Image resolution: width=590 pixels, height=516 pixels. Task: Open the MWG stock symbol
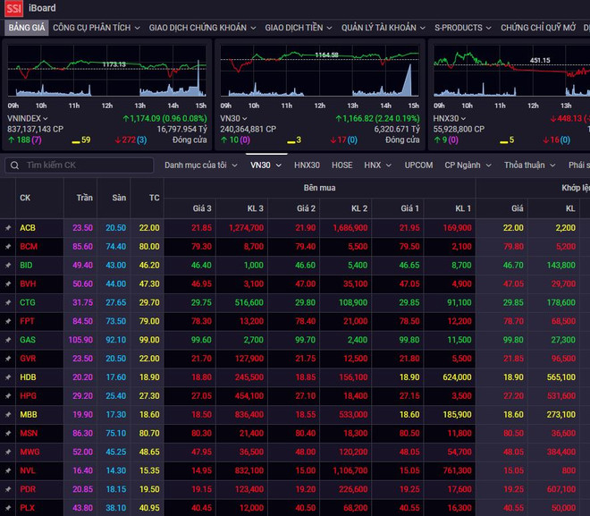(29, 452)
